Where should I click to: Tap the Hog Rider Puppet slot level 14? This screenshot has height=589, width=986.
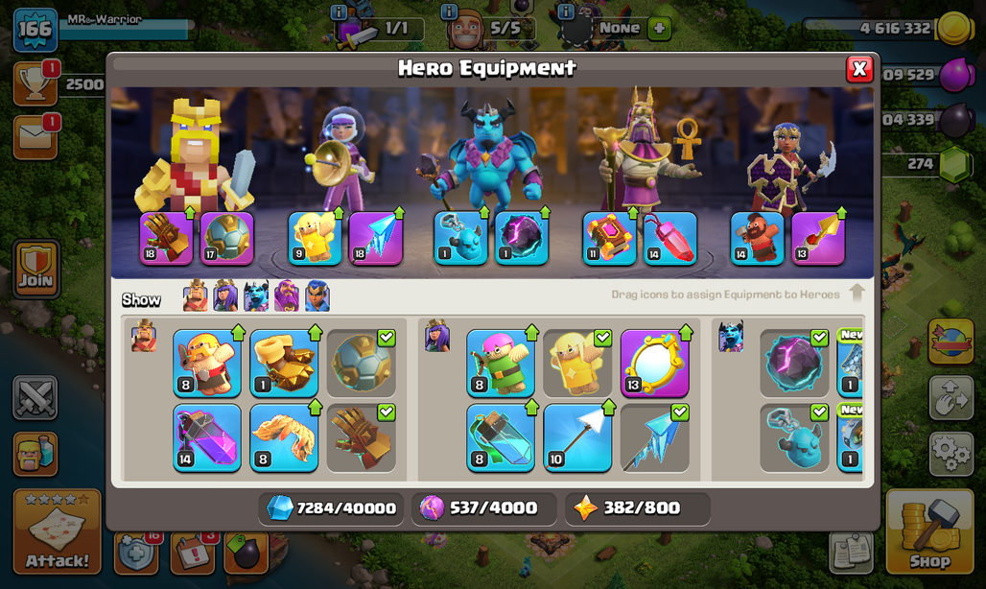coord(757,238)
